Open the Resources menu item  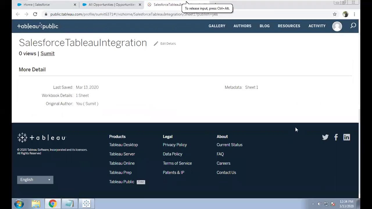tap(289, 26)
